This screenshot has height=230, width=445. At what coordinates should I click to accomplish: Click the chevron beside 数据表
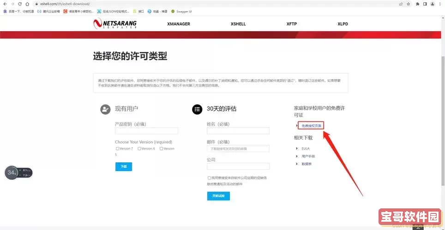[x=297, y=164]
